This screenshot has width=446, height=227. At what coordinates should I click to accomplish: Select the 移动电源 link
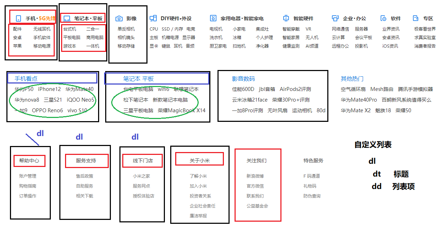click(x=42, y=46)
